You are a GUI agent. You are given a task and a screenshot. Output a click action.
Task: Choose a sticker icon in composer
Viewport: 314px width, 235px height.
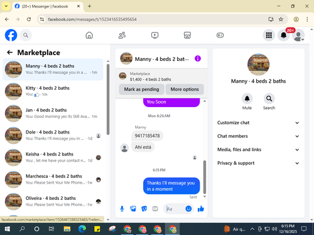144,209
